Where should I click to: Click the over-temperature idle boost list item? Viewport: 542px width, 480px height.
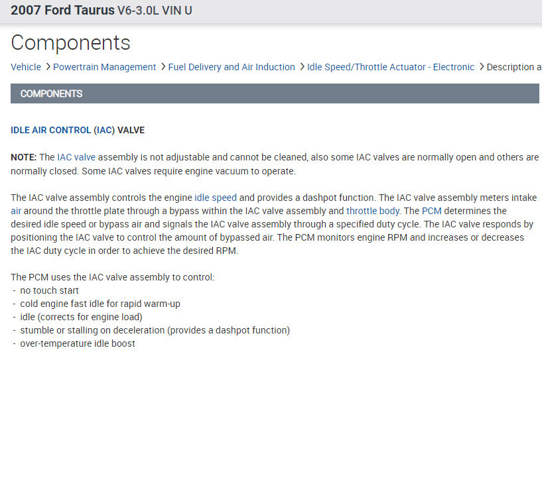[x=78, y=343]
